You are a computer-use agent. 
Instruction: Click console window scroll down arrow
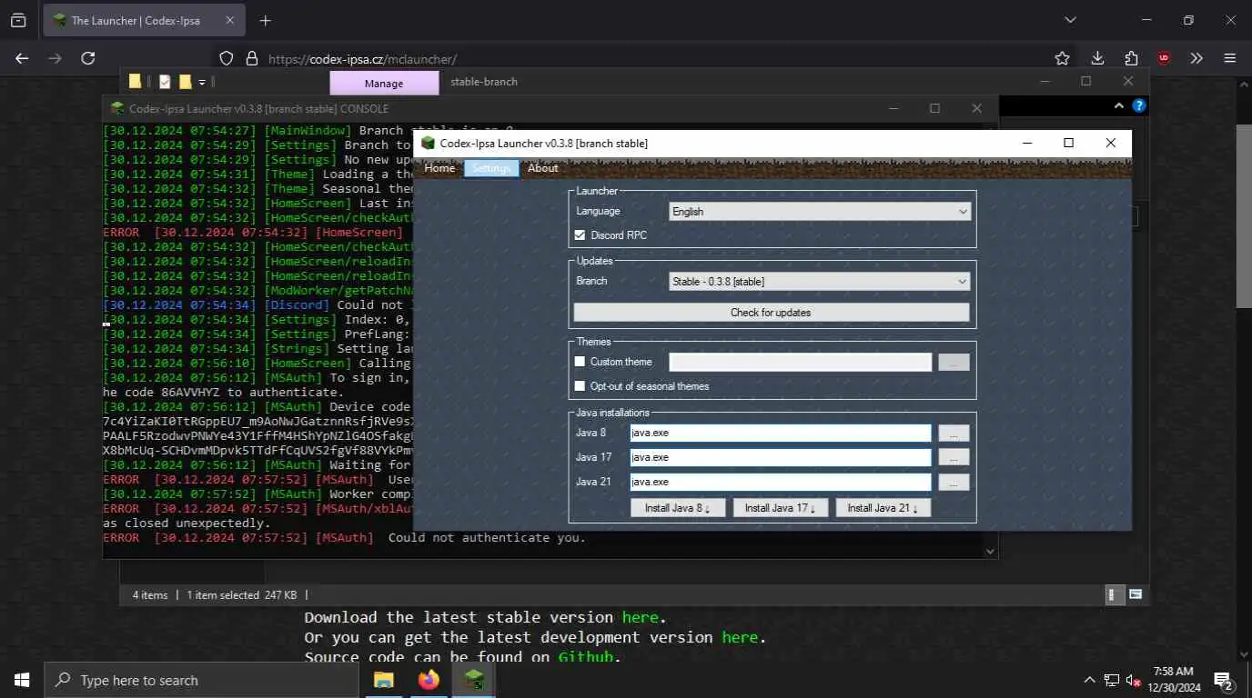pyautogui.click(x=990, y=551)
